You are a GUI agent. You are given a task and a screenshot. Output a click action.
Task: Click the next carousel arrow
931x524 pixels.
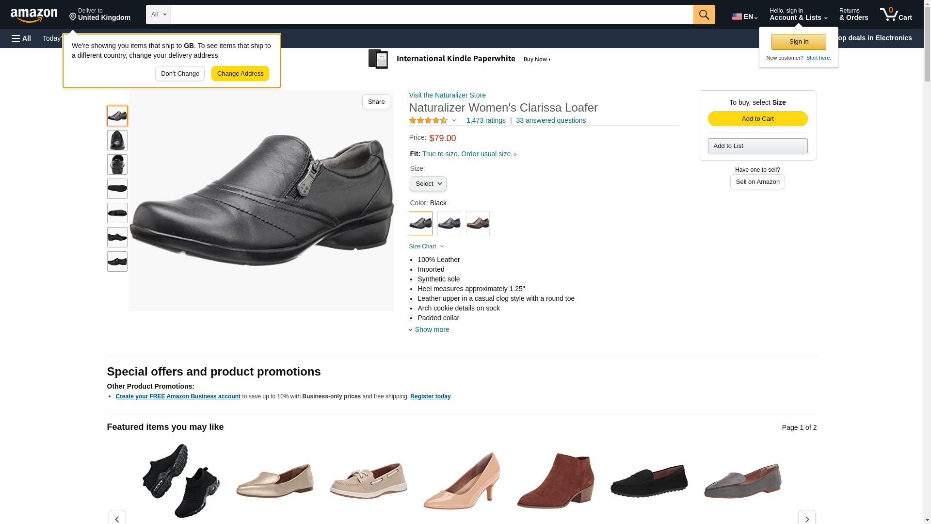point(806,518)
